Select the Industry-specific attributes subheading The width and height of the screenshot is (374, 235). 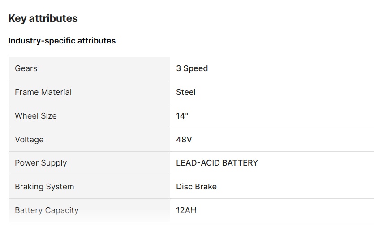tap(62, 41)
